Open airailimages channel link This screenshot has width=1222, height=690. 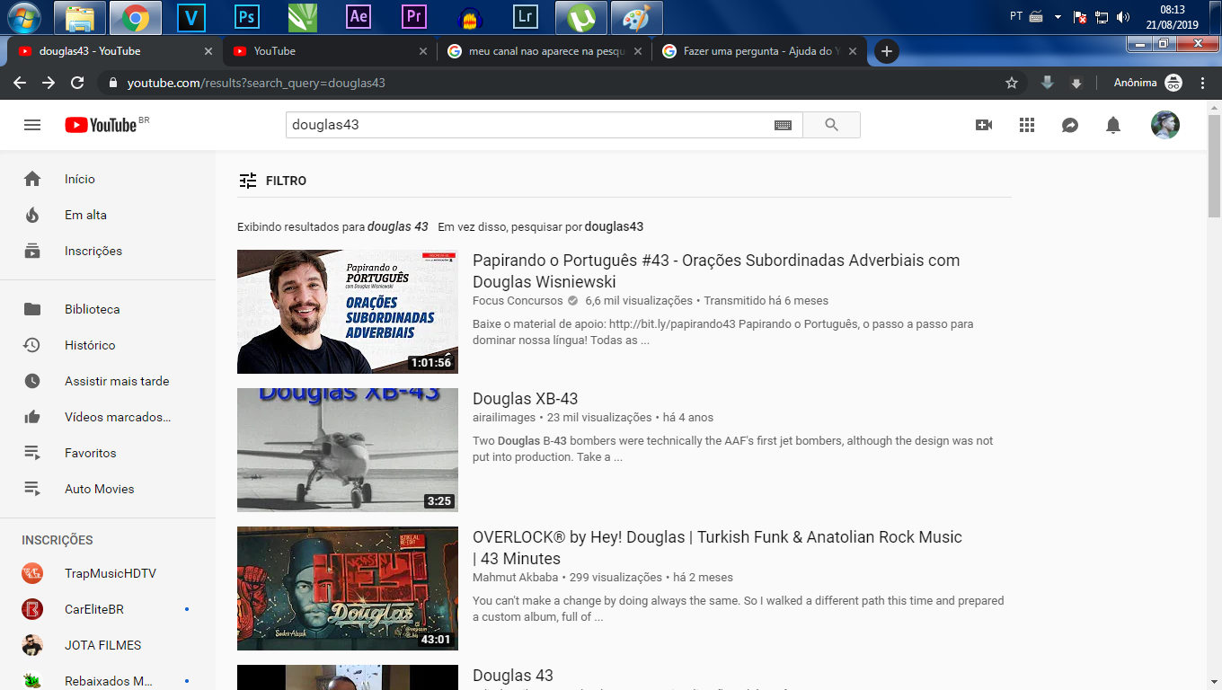tap(504, 418)
